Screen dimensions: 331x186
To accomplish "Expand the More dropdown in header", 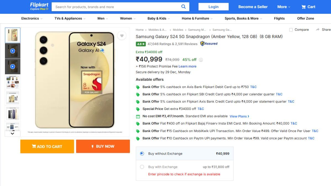I will (284, 7).
